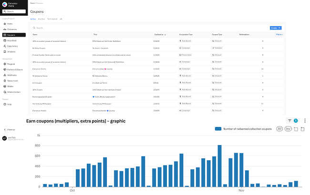Screen dimensions: 310x195
Task: Switch to the Inactive coupons tab
Action: tap(41, 19)
